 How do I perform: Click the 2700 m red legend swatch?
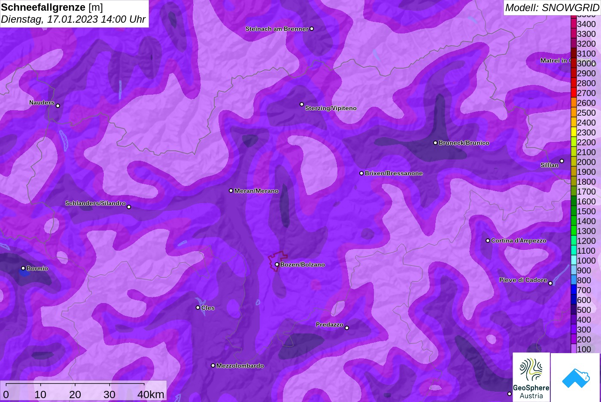pos(574,93)
